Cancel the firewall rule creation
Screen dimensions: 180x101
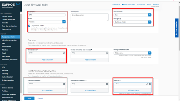(40, 98)
